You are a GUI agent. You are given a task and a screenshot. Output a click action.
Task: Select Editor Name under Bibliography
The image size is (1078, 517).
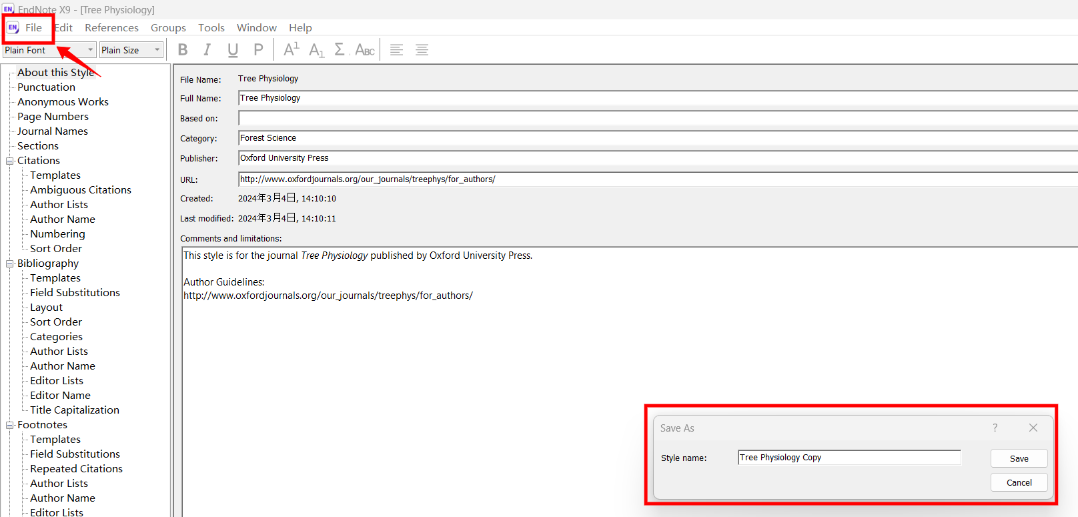[60, 396]
